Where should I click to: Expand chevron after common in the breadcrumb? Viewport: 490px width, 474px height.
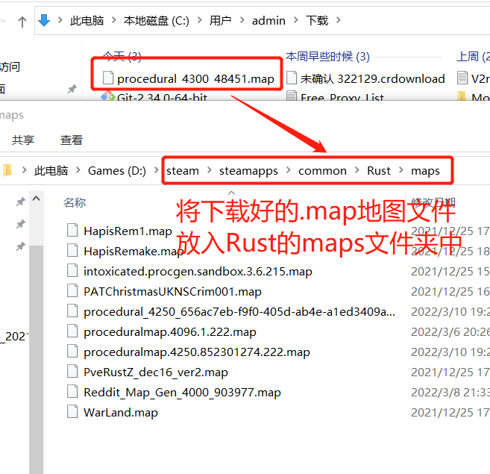(357, 170)
